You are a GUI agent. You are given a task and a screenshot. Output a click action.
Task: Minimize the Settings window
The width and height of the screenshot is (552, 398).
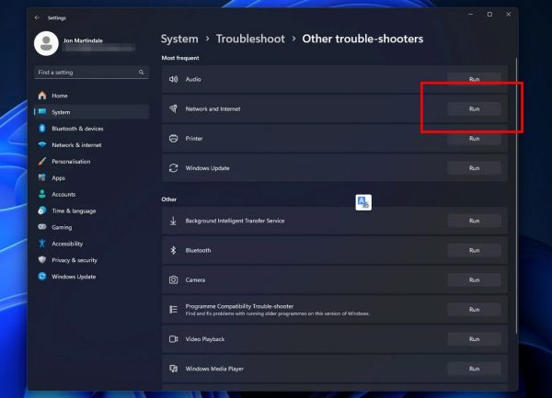(471, 15)
